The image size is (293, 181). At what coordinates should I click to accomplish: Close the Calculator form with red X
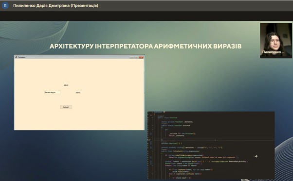point(141,57)
